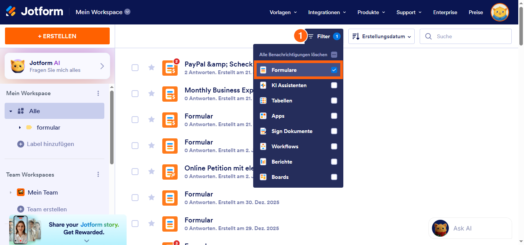
Task: Check the Boards filter checkbox
Action: 334,177
